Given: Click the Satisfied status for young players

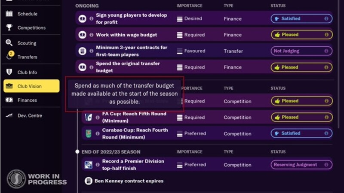Looking at the screenshot, I should coord(301,19).
